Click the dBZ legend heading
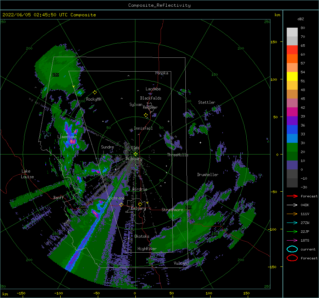This screenshot has height=298, width=319. point(301,19)
